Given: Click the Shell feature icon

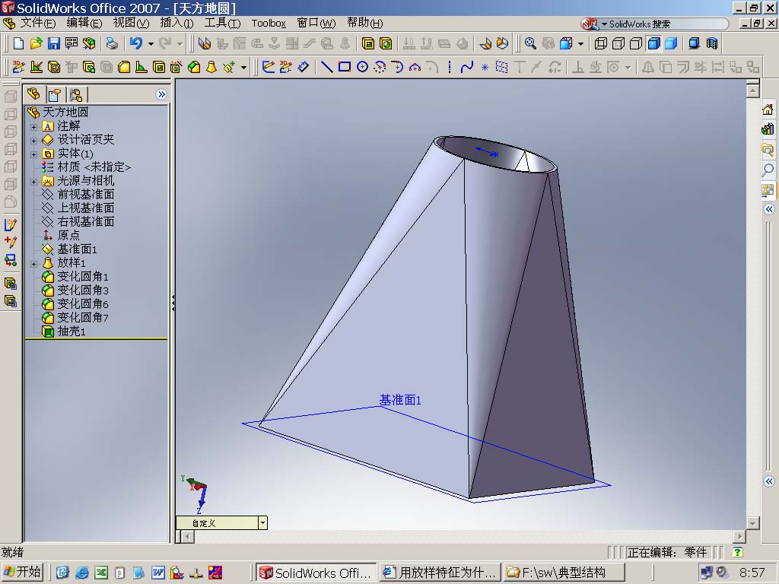Looking at the screenshot, I should [x=159, y=67].
